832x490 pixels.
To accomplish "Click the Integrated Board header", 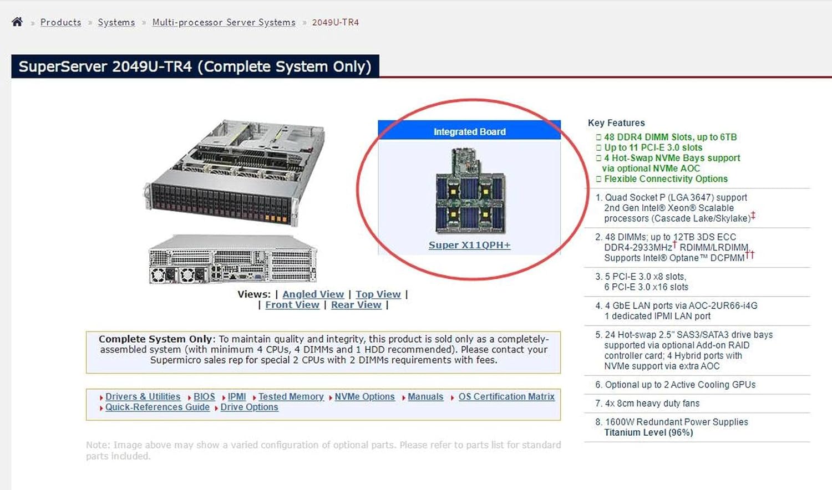I will click(x=469, y=131).
